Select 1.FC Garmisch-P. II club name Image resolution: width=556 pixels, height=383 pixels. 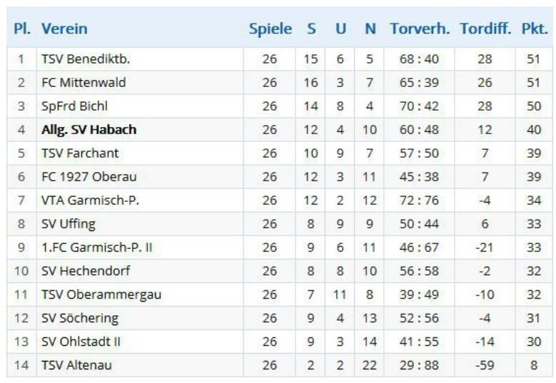coord(96,247)
